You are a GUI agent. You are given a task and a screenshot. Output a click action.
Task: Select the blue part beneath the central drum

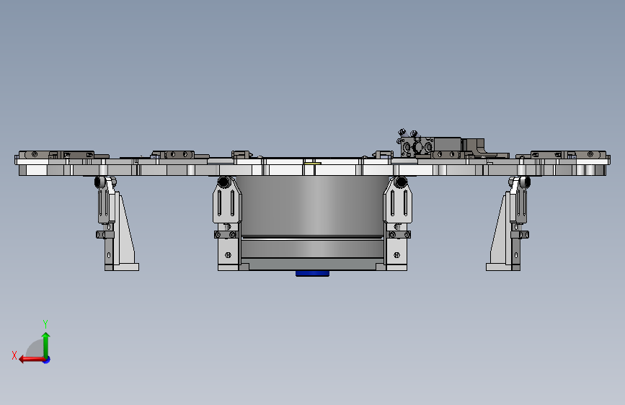(313, 273)
